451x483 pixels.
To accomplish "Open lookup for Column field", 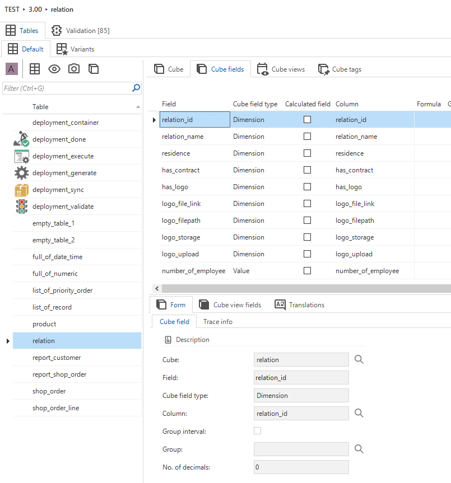I will point(359,413).
